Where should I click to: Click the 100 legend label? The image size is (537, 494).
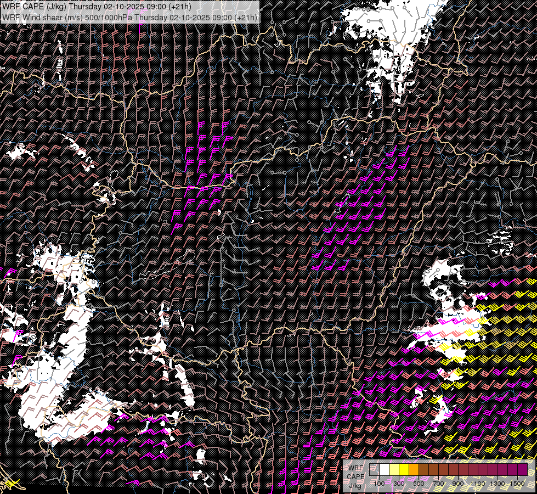[379, 484]
